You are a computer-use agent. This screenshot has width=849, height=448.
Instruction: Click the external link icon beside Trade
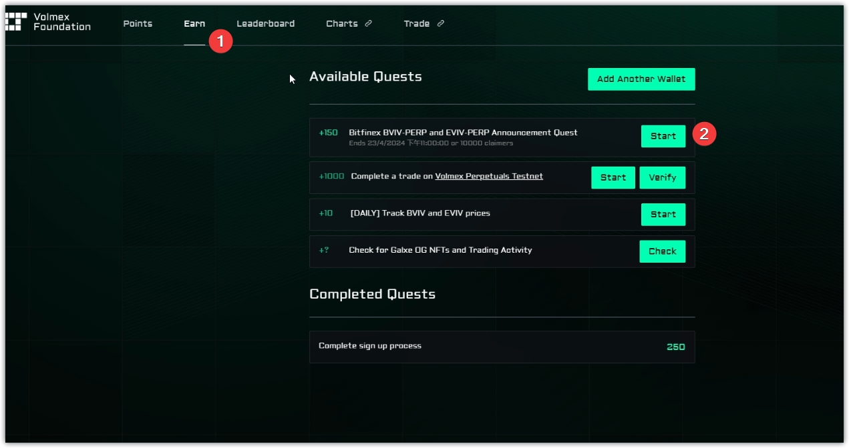coord(440,24)
